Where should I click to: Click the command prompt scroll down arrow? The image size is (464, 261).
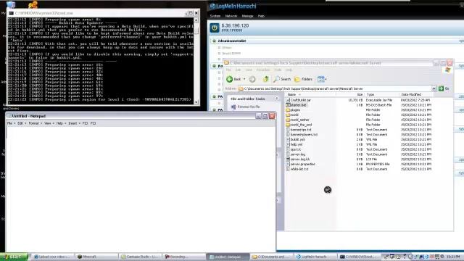click(196, 102)
